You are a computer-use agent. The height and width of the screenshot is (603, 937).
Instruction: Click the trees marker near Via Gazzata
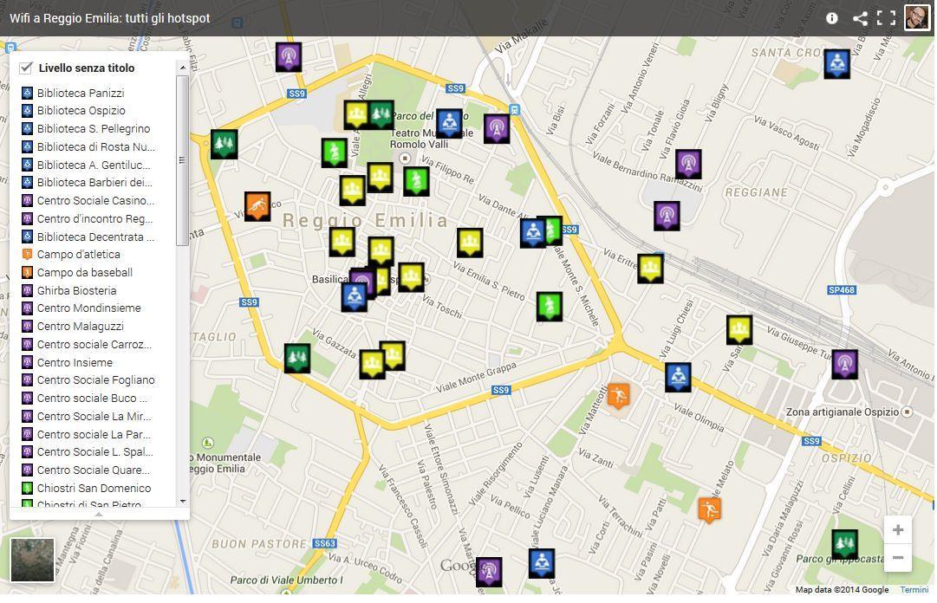coord(297,358)
